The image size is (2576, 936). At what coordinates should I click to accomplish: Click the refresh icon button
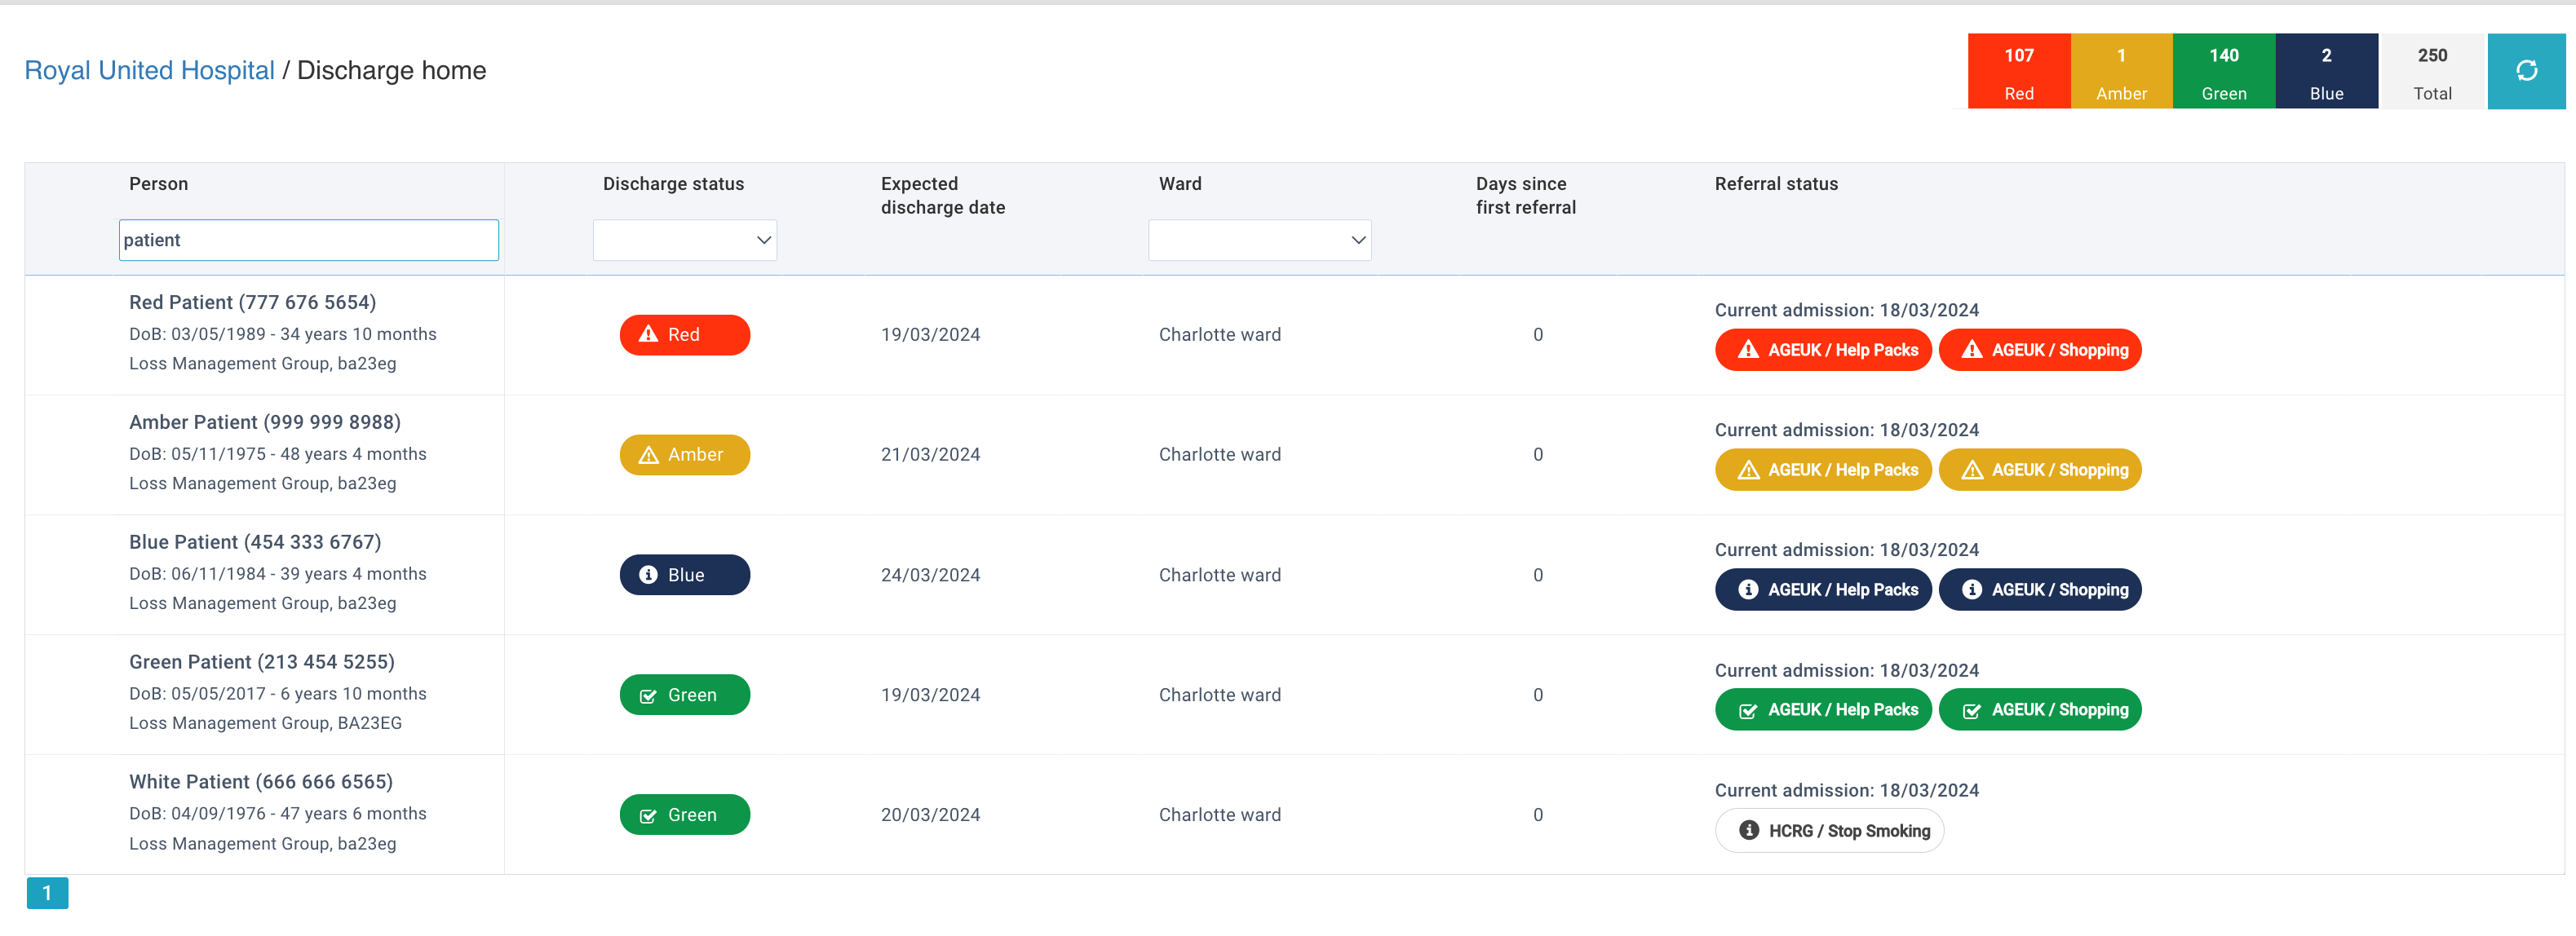(x=2526, y=71)
